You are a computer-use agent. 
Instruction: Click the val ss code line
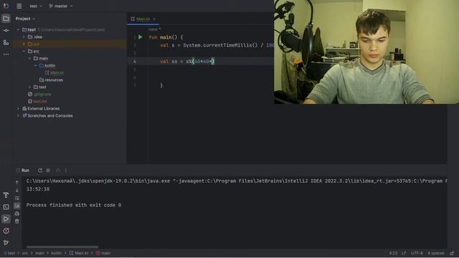[x=187, y=61]
